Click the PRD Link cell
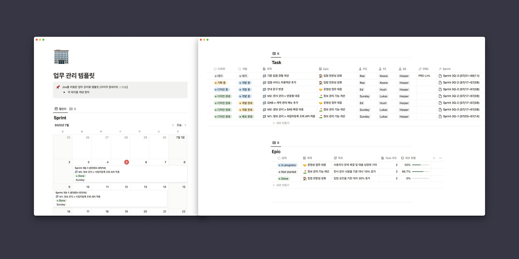 [424, 76]
